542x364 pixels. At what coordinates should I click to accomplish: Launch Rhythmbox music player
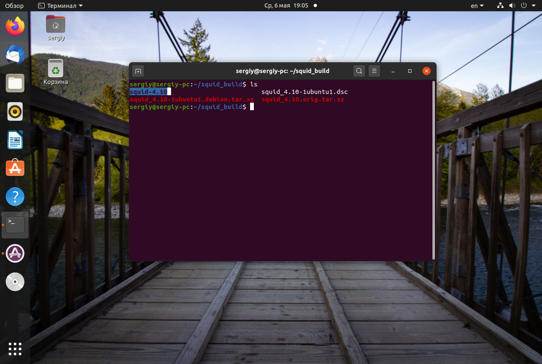(x=15, y=111)
